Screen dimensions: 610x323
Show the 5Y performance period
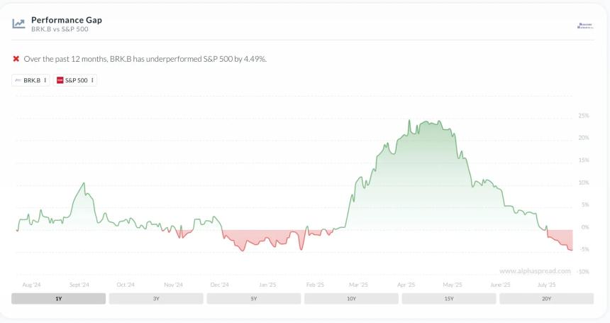pyautogui.click(x=253, y=299)
